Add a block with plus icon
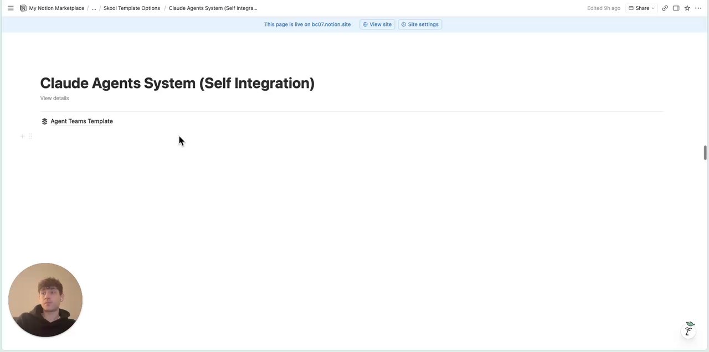The image size is (709, 352). click(x=23, y=136)
